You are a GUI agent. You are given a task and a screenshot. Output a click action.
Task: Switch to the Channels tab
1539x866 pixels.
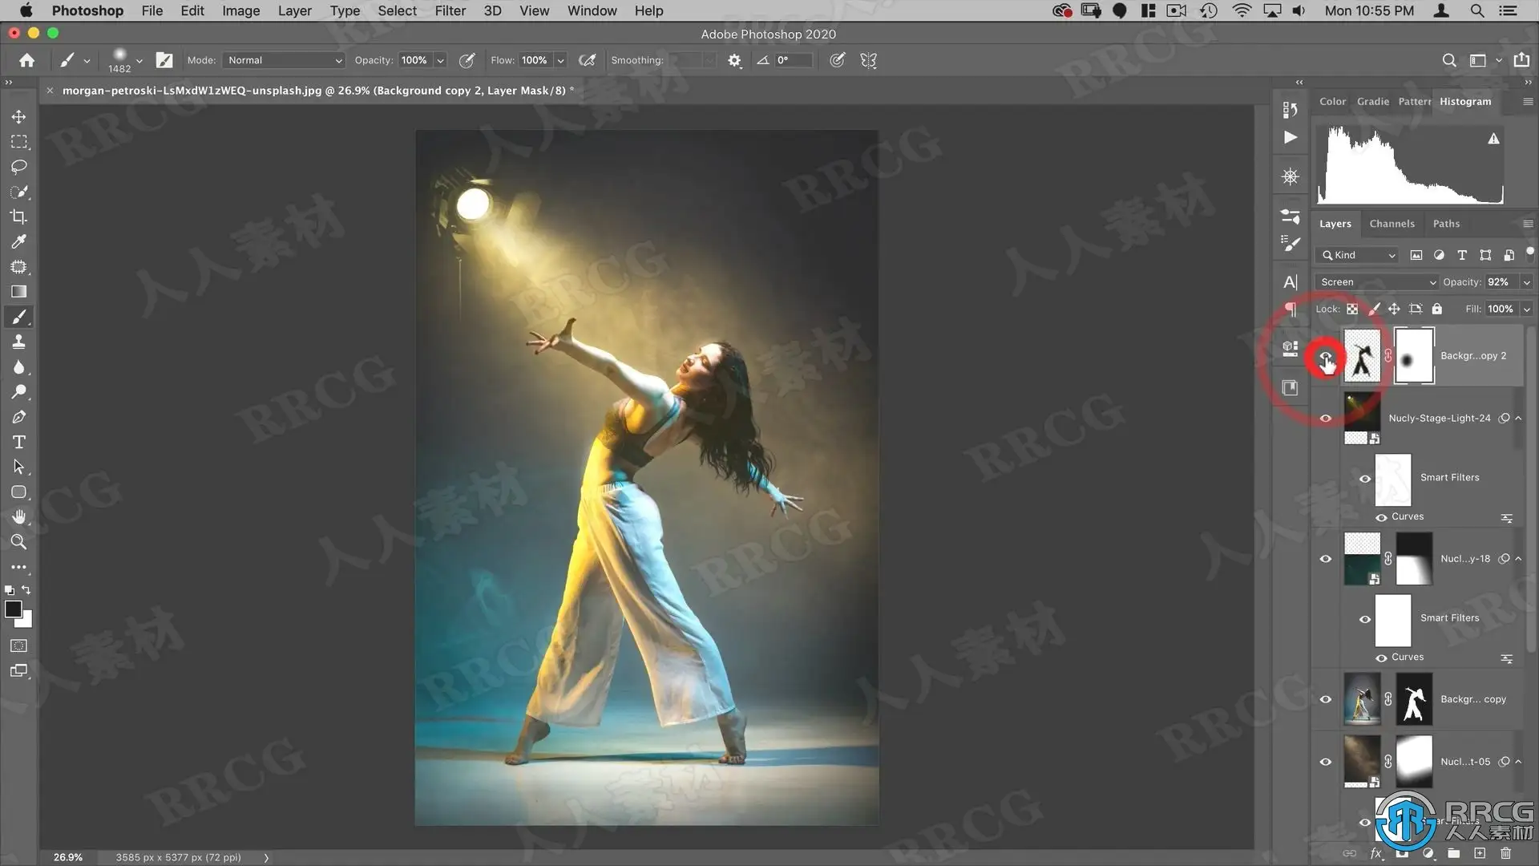coord(1392,224)
